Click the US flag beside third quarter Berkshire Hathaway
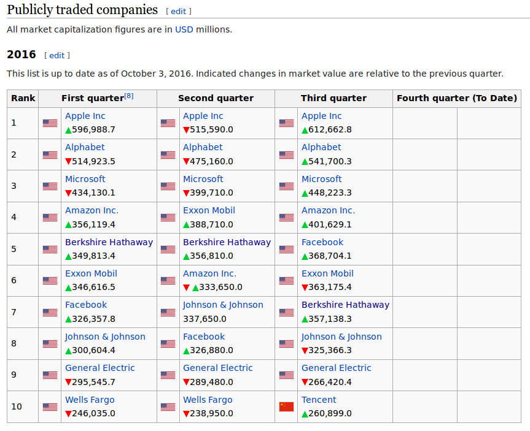This screenshot has width=530, height=431. 286,313
